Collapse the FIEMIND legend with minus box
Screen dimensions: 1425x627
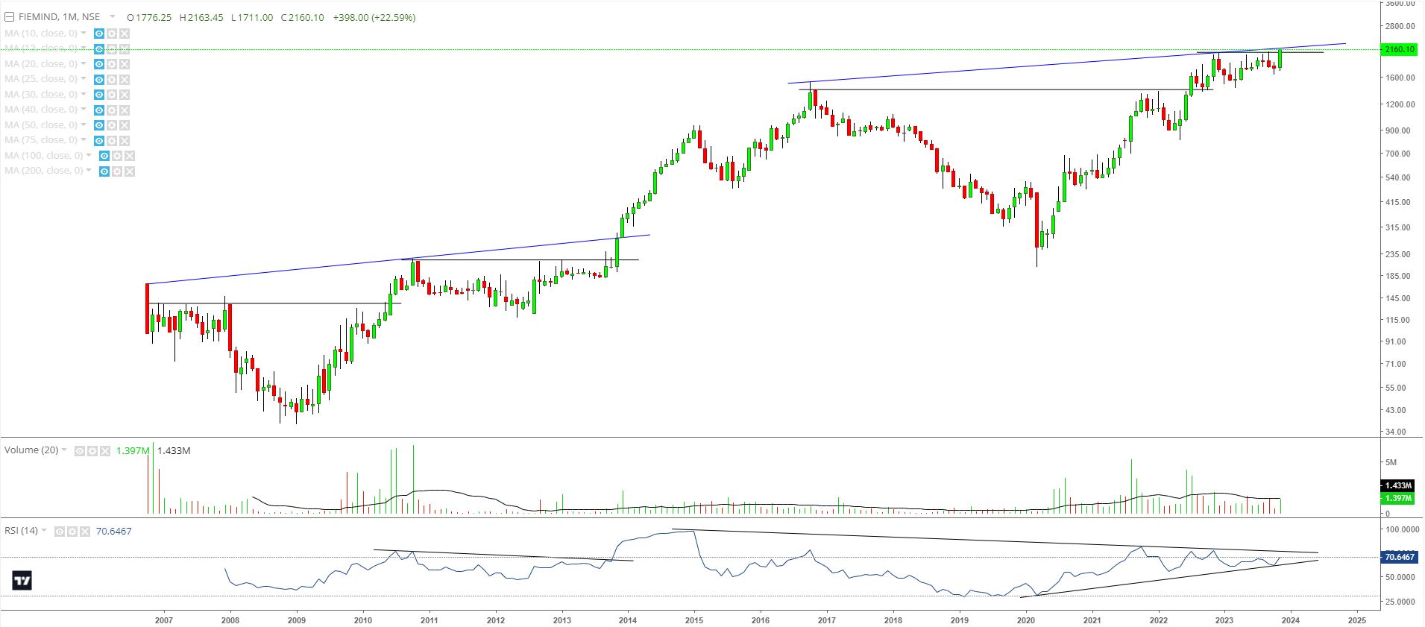[x=10, y=17]
